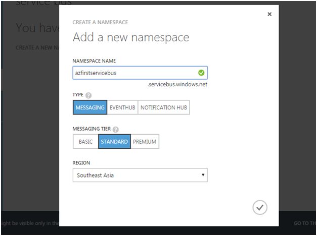Click the .servicebus.windows.net suffix text
317x236 pixels.
[177, 84]
